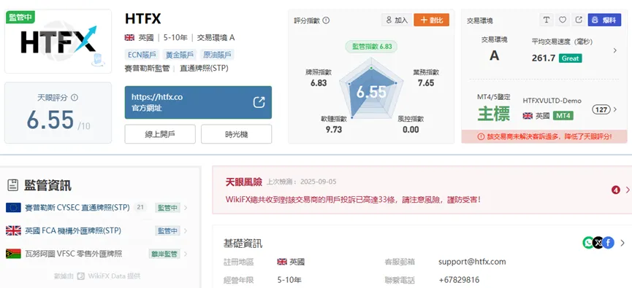
Task: Click the UK flag in the MT4/5 server row
Action: [528, 116]
